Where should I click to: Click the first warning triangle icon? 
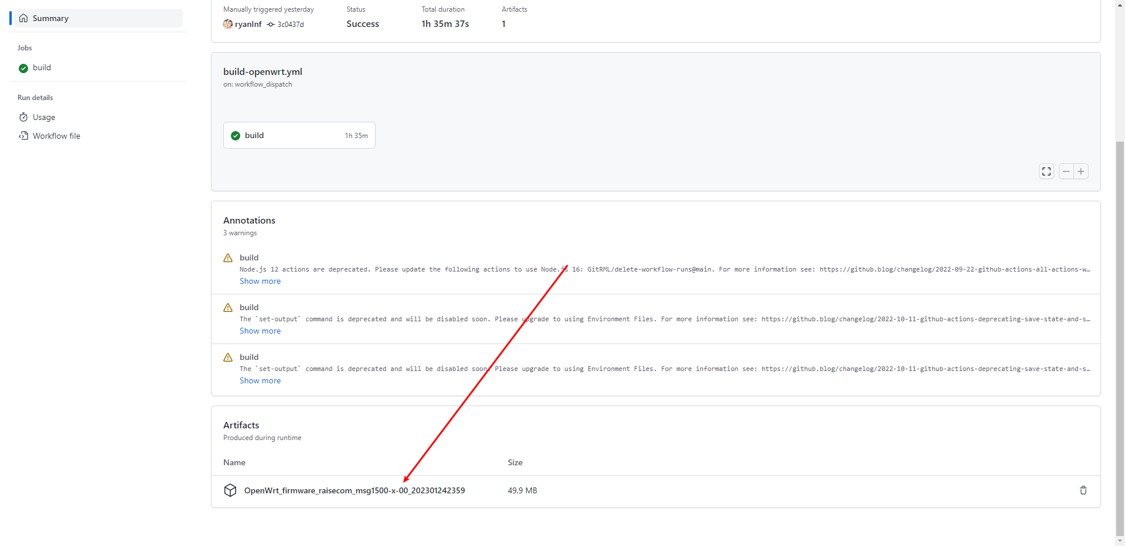click(x=228, y=258)
